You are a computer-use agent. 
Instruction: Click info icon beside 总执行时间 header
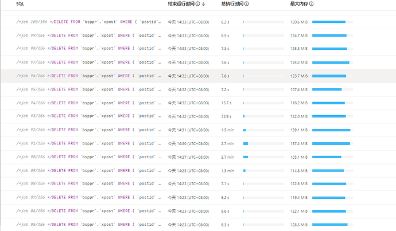246,3
